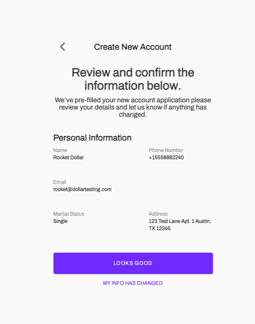Click the Marital Status field label
The image size is (255, 324).
pyautogui.click(x=68, y=214)
